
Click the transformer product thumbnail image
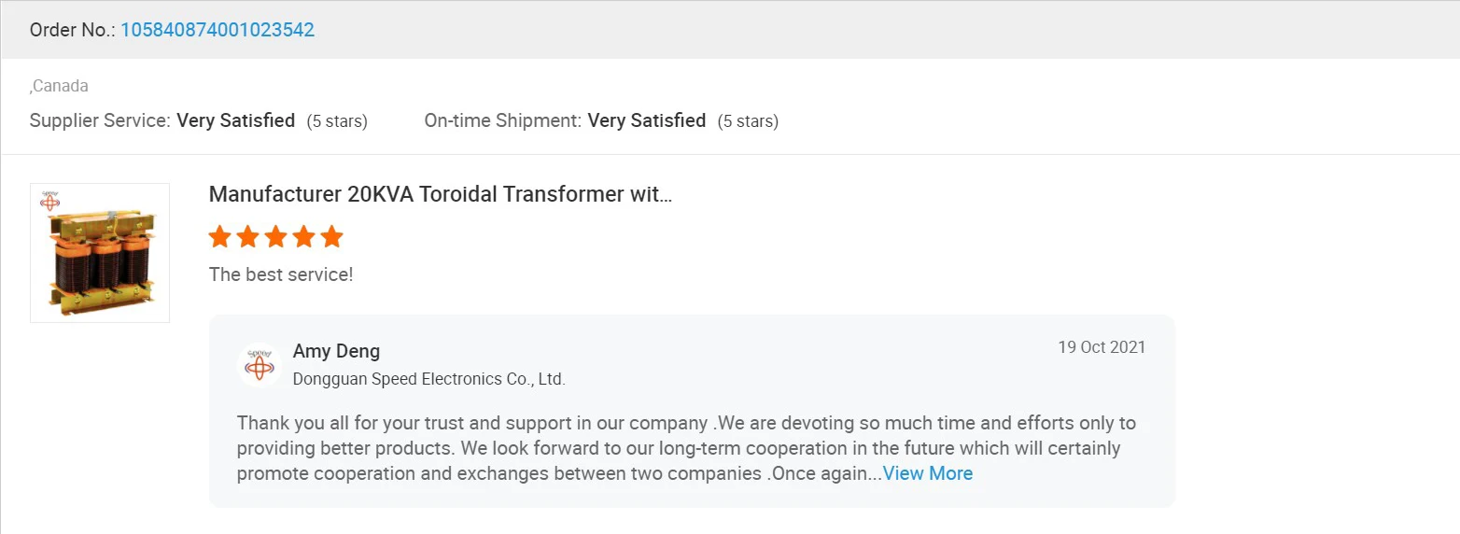[x=100, y=253]
